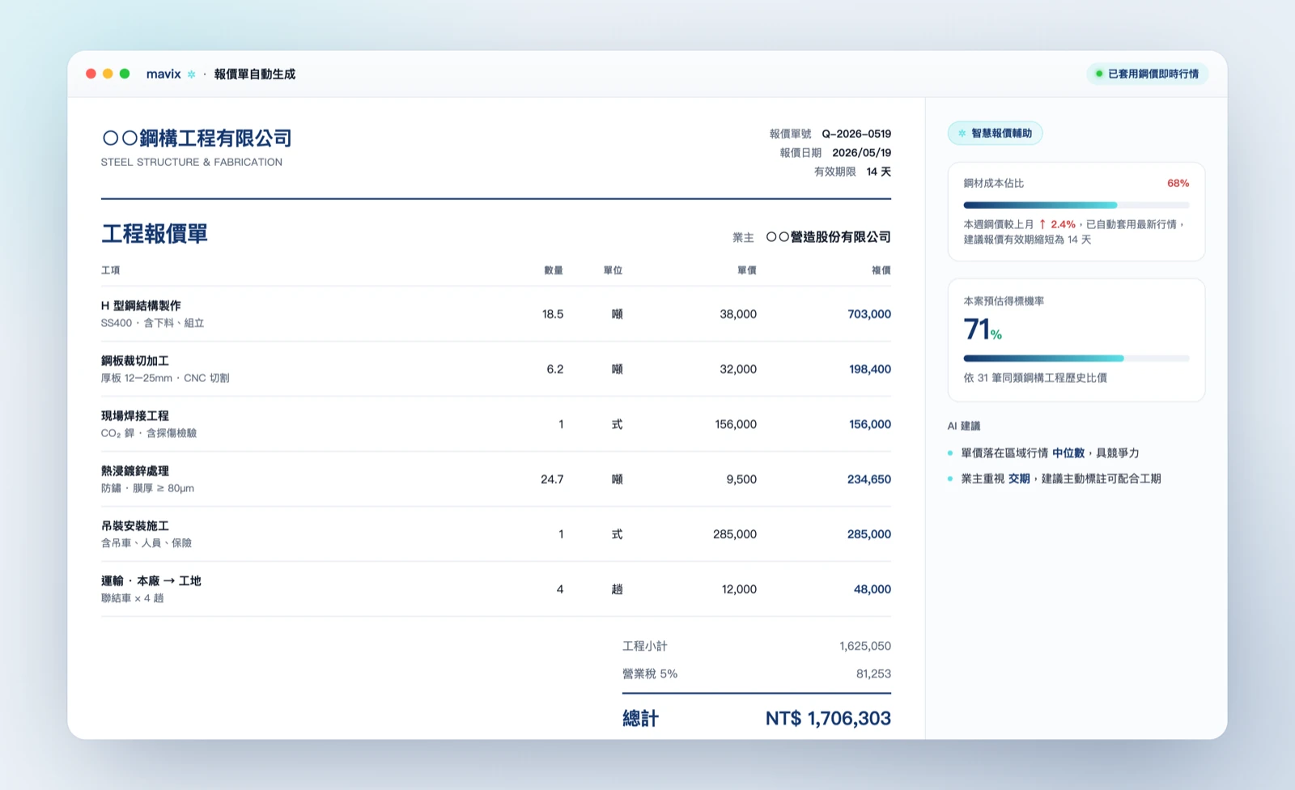This screenshot has width=1295, height=790.
Task: Click the quantity value 18.5
Action: [x=553, y=314]
